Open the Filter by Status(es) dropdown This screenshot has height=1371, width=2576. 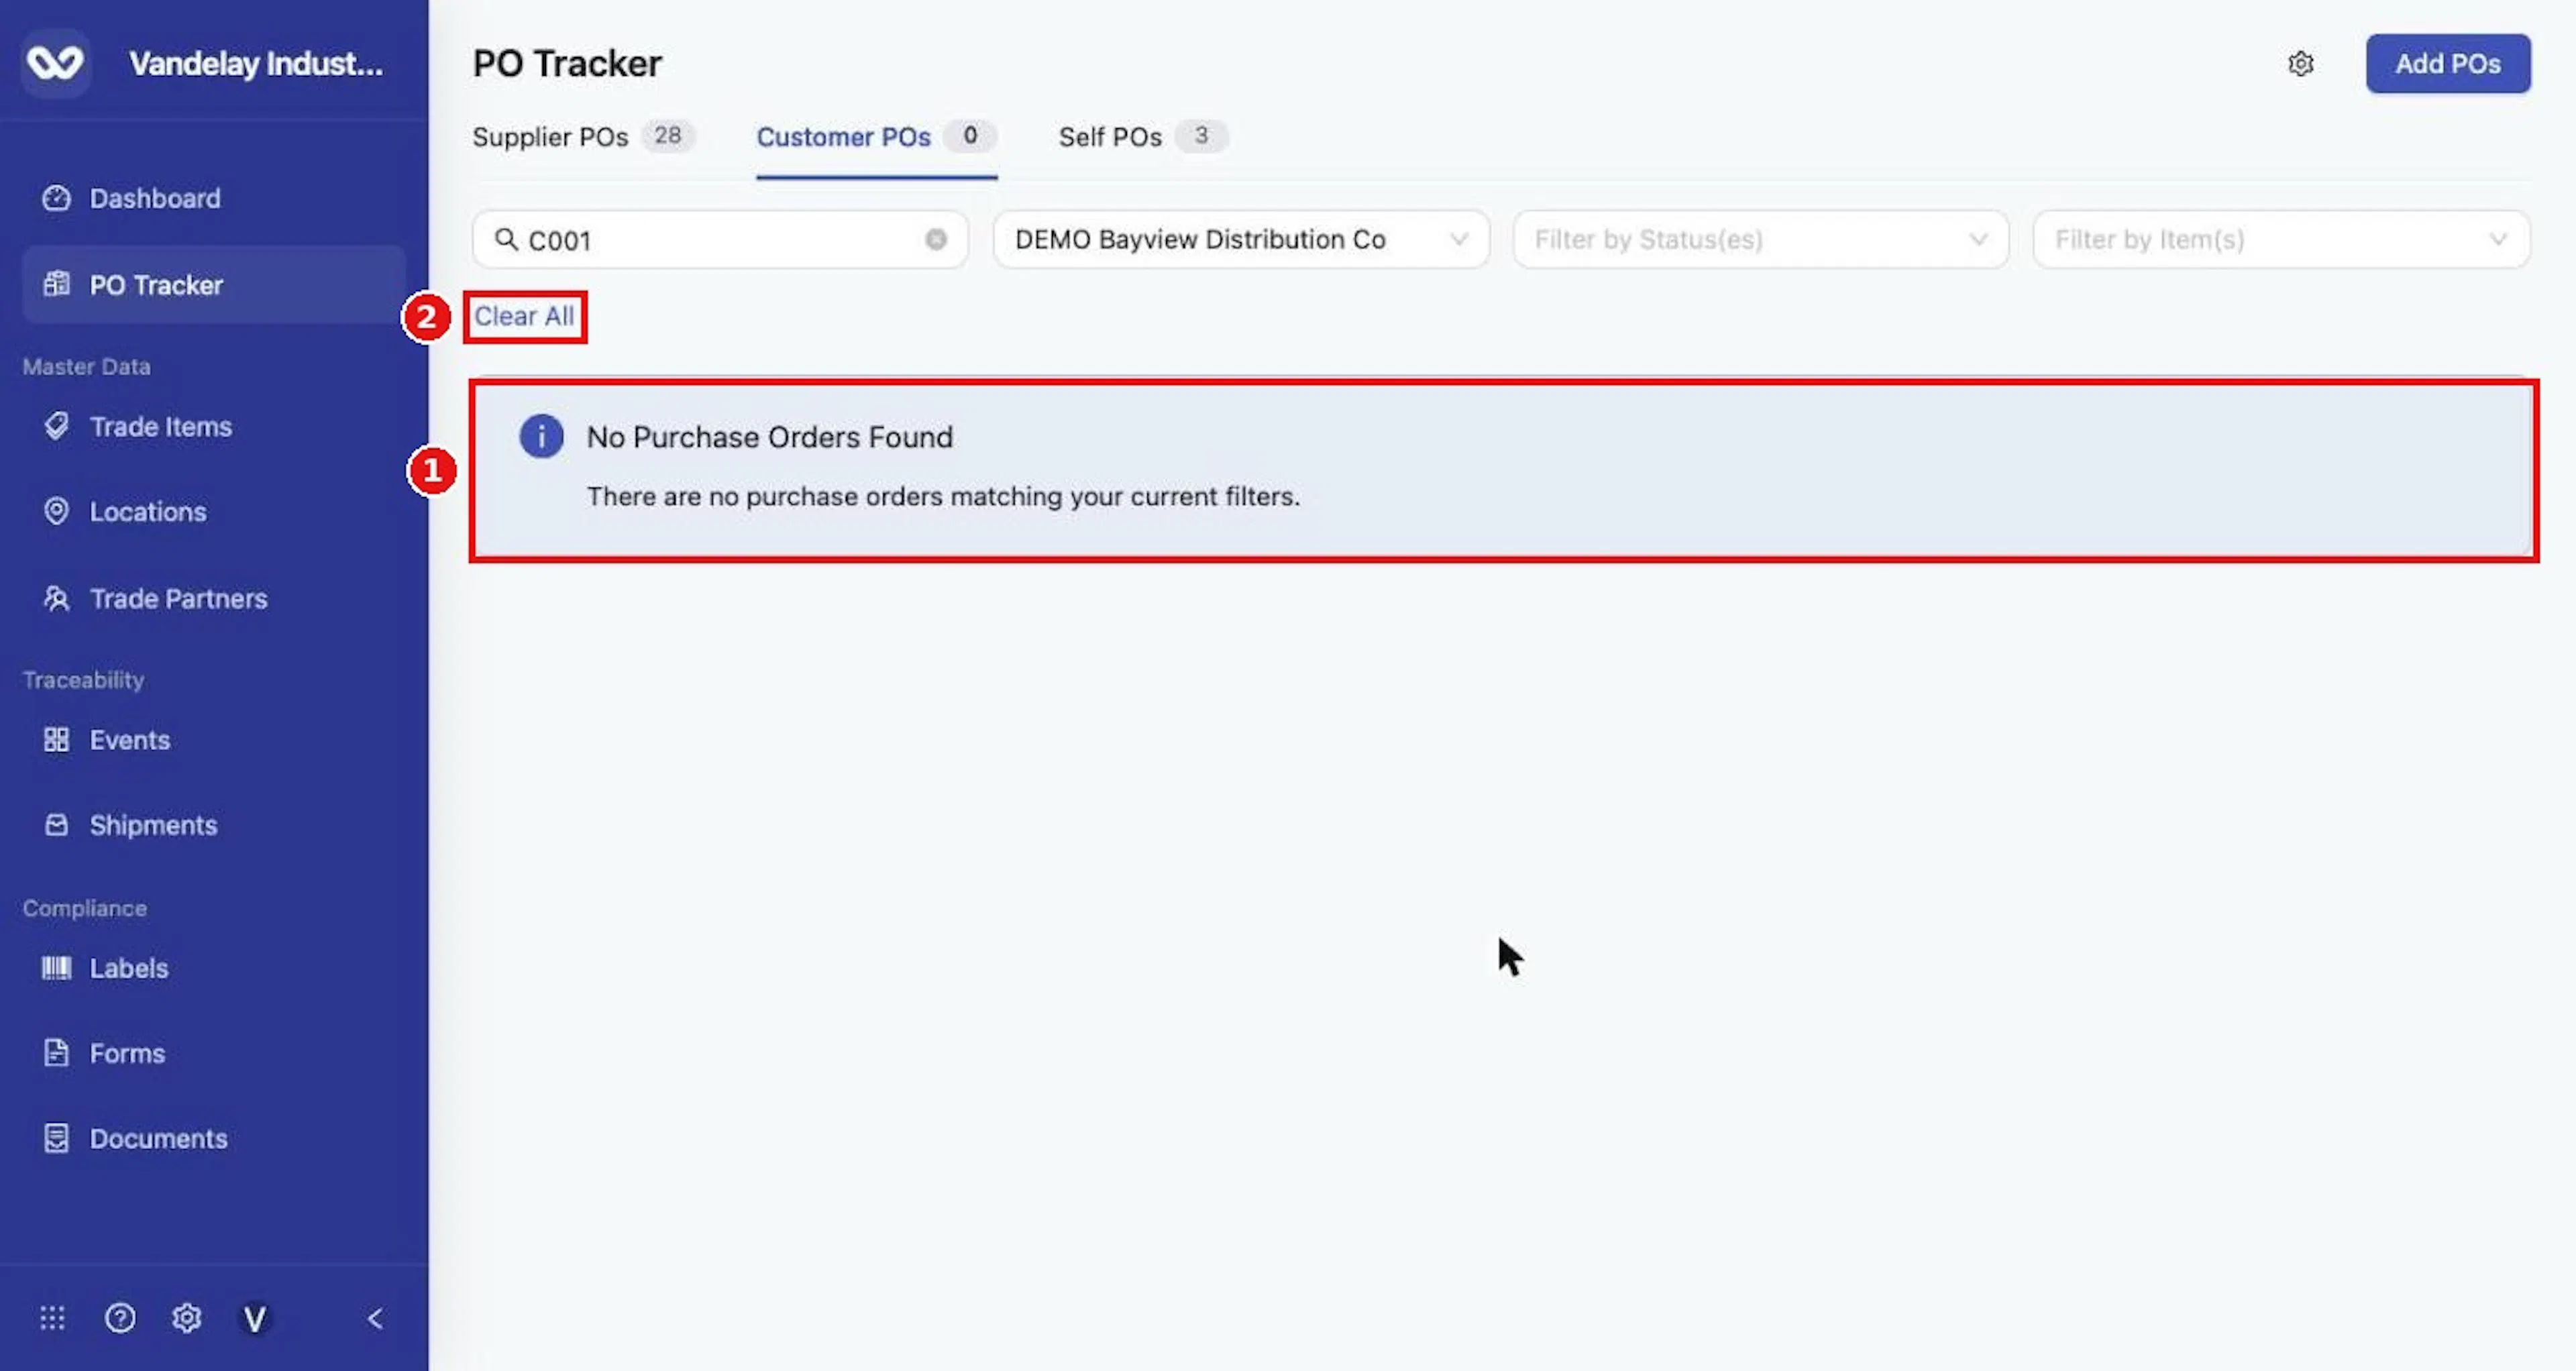pyautogui.click(x=1760, y=239)
